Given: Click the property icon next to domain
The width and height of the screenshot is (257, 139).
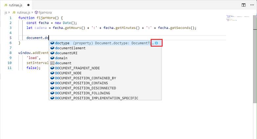Looking at the screenshot, I should click(52, 58).
